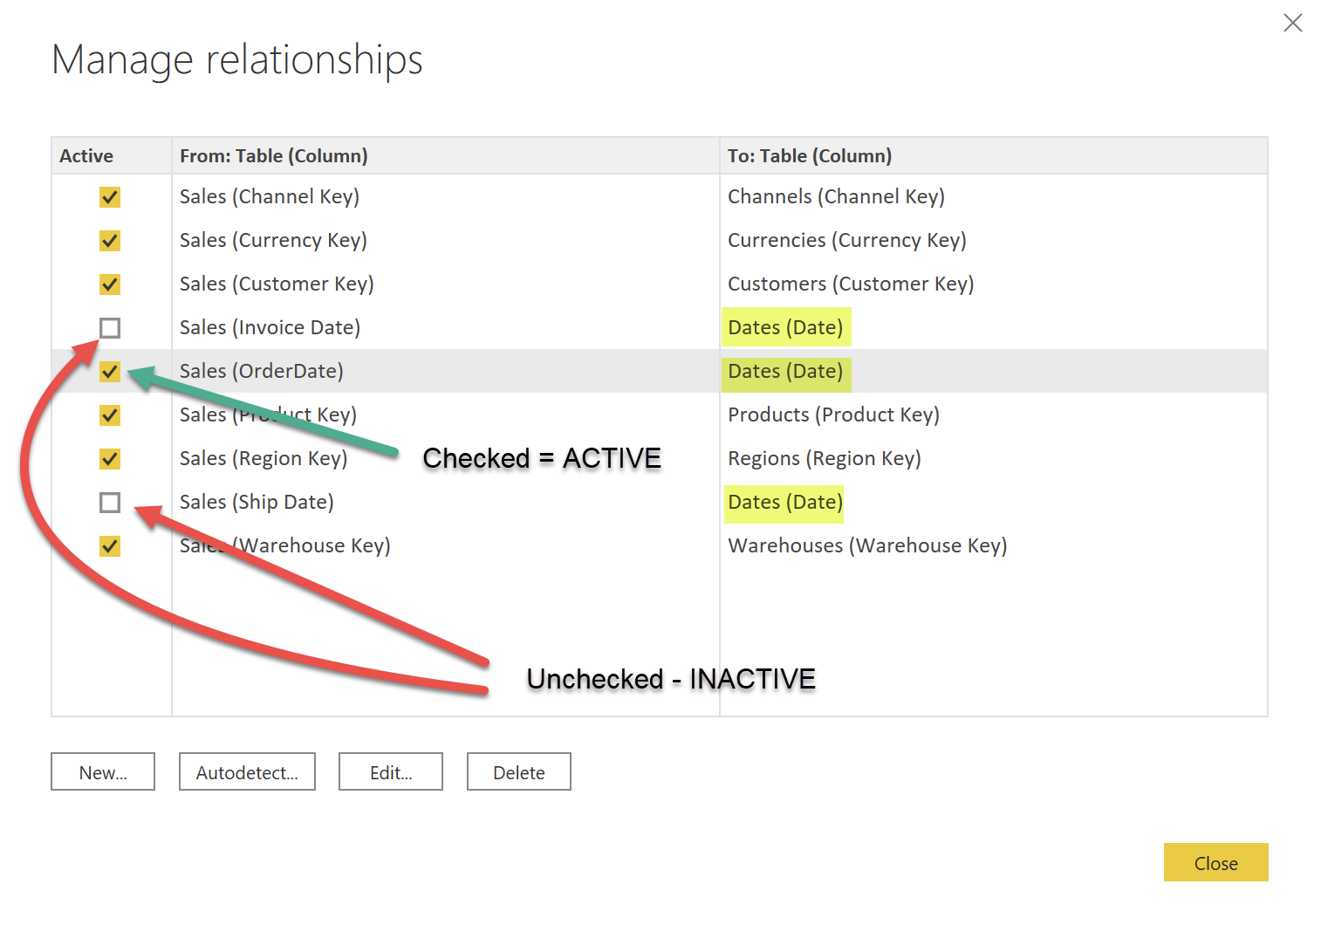1321x932 pixels.
Task: Select the Sales (Region Key) row text
Action: (264, 459)
